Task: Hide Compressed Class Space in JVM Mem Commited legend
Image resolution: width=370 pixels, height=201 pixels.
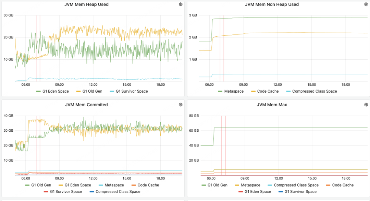Action: (x=118, y=192)
